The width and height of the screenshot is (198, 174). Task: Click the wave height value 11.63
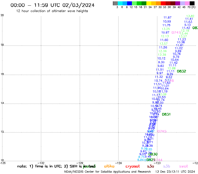tap(188, 22)
